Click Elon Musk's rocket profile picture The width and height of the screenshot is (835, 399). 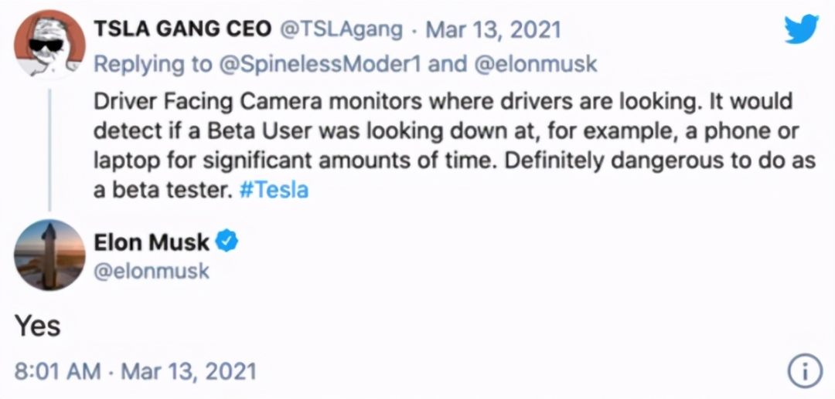click(x=48, y=254)
